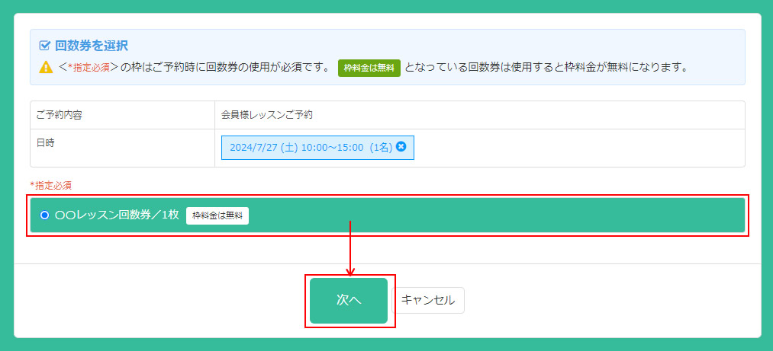
Task: Click the 回数券を選択 heading text
Action: pyautogui.click(x=92, y=46)
